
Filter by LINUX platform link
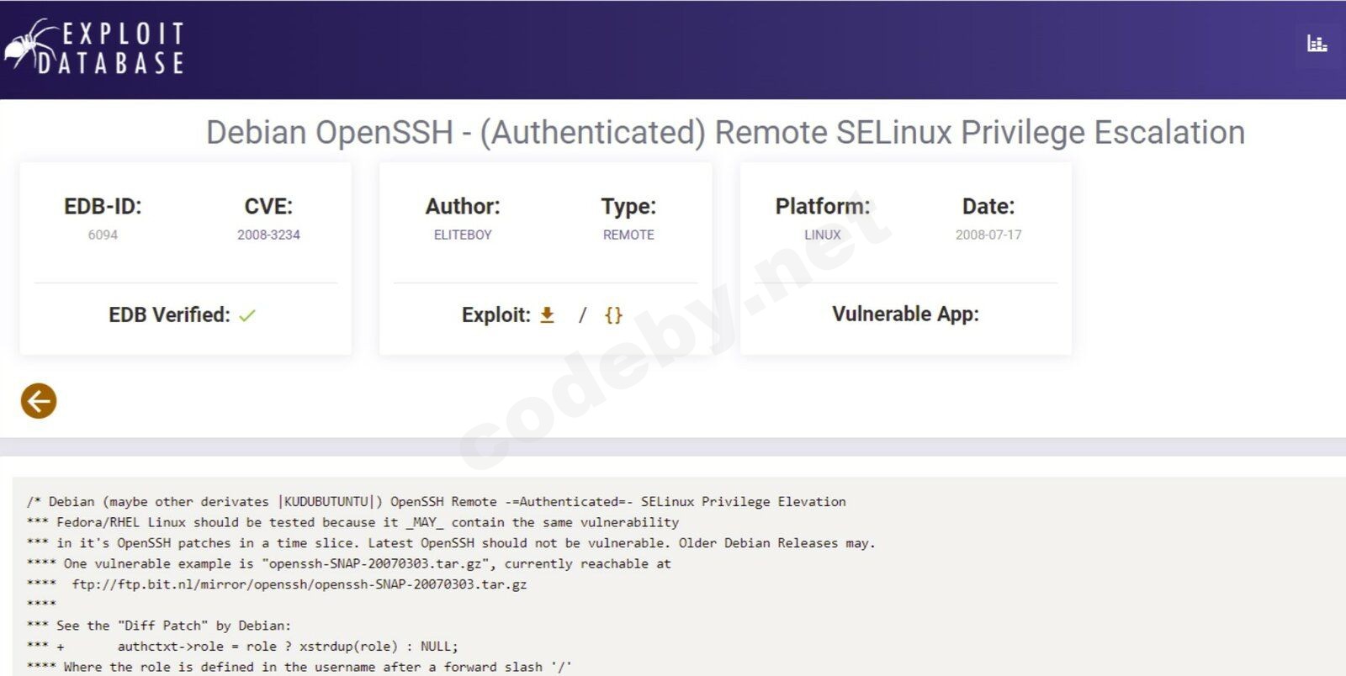click(823, 235)
